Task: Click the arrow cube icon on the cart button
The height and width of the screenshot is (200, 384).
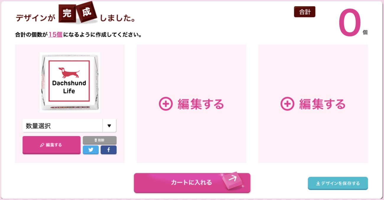Action: [232, 181]
